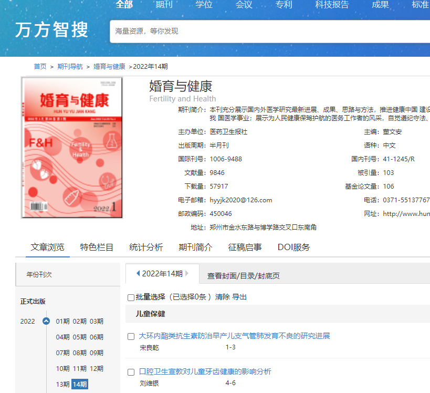Collapse the 2022 year issue list
This screenshot has width=430, height=393.
pyautogui.click(x=46, y=322)
